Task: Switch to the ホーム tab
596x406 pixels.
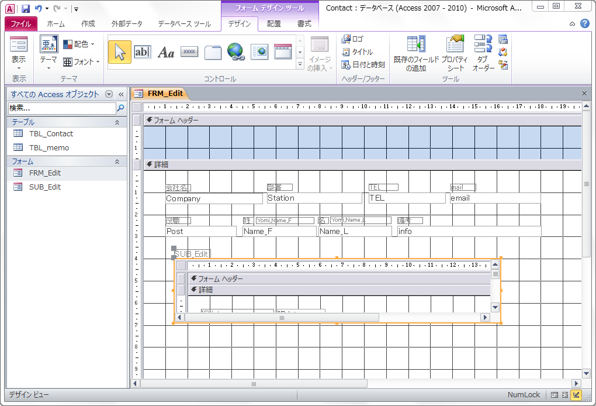Action: pyautogui.click(x=56, y=23)
